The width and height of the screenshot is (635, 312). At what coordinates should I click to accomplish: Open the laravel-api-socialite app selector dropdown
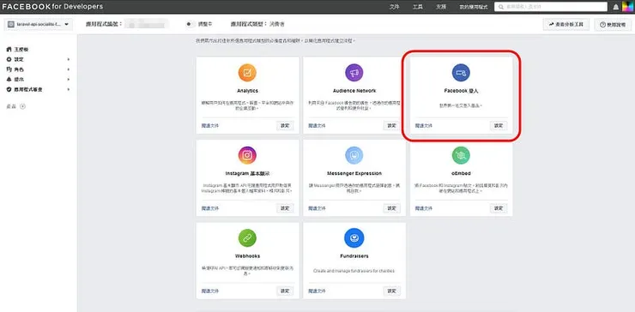[x=39, y=24]
